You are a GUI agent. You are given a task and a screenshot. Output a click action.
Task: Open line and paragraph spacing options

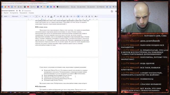[71, 16]
